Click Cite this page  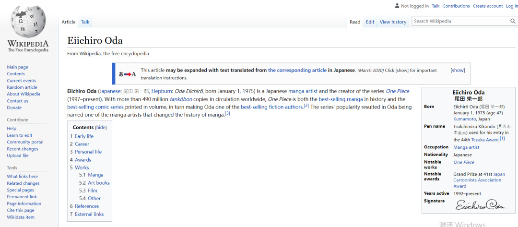(21, 210)
